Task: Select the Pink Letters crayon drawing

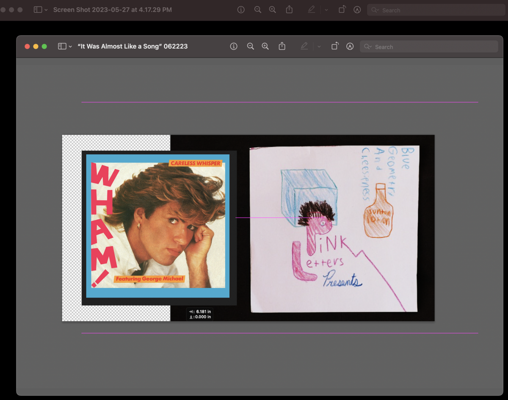Action: click(334, 229)
